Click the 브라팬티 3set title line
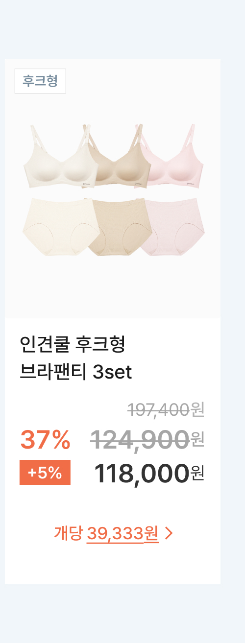Viewport: 245px width, 643px height. (x=76, y=372)
